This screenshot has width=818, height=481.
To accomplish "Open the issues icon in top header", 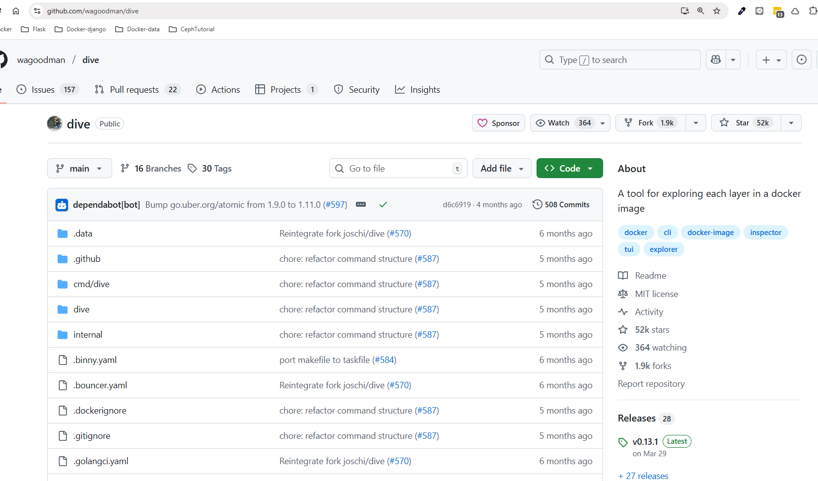I will click(801, 60).
